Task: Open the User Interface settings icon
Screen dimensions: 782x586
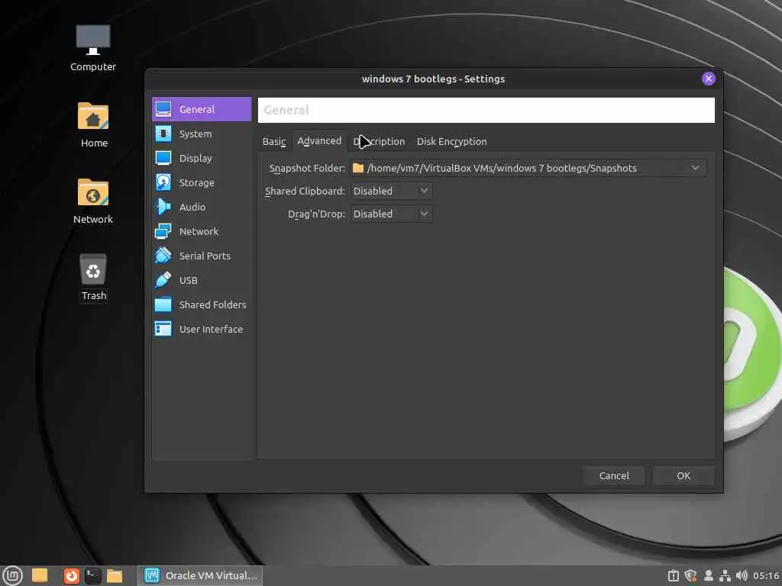Action: (x=163, y=329)
